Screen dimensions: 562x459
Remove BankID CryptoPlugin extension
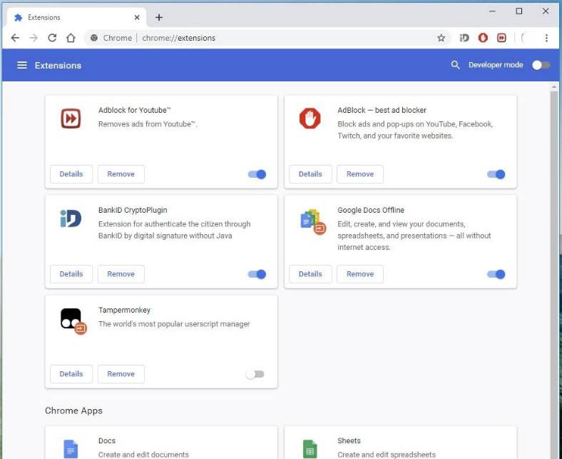121,274
